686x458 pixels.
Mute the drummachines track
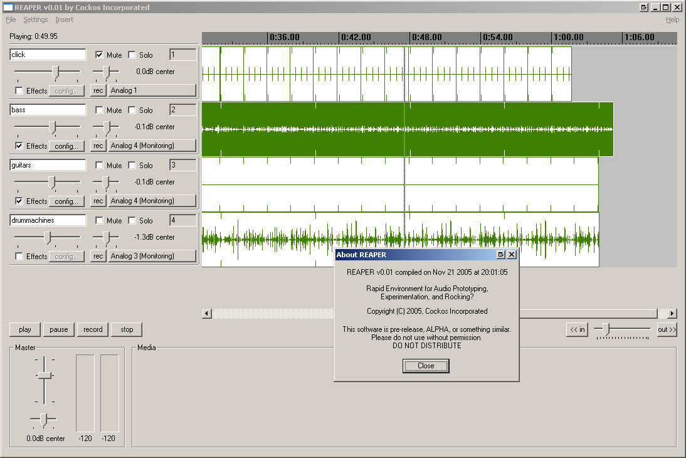pos(99,220)
